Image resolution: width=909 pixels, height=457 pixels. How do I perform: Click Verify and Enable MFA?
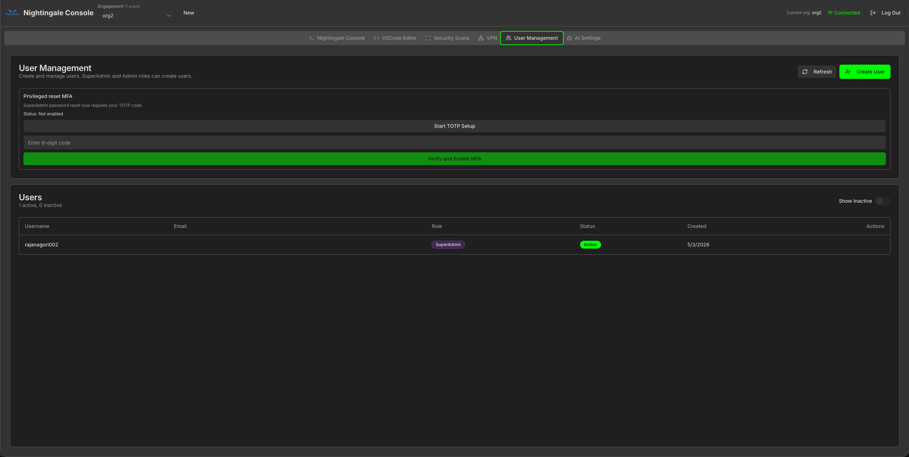(454, 159)
